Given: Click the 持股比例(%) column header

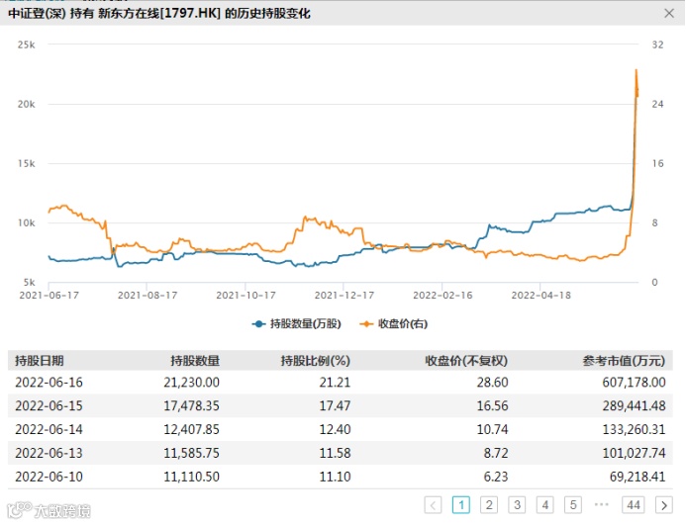Looking at the screenshot, I should tap(316, 361).
